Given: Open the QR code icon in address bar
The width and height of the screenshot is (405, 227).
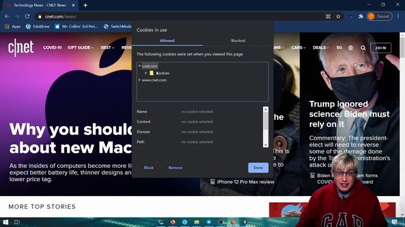Looking at the screenshot, I should click(328, 16).
